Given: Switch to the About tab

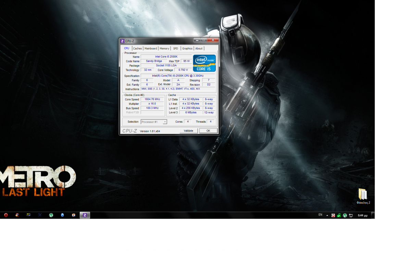Looking at the screenshot, I should point(199,48).
